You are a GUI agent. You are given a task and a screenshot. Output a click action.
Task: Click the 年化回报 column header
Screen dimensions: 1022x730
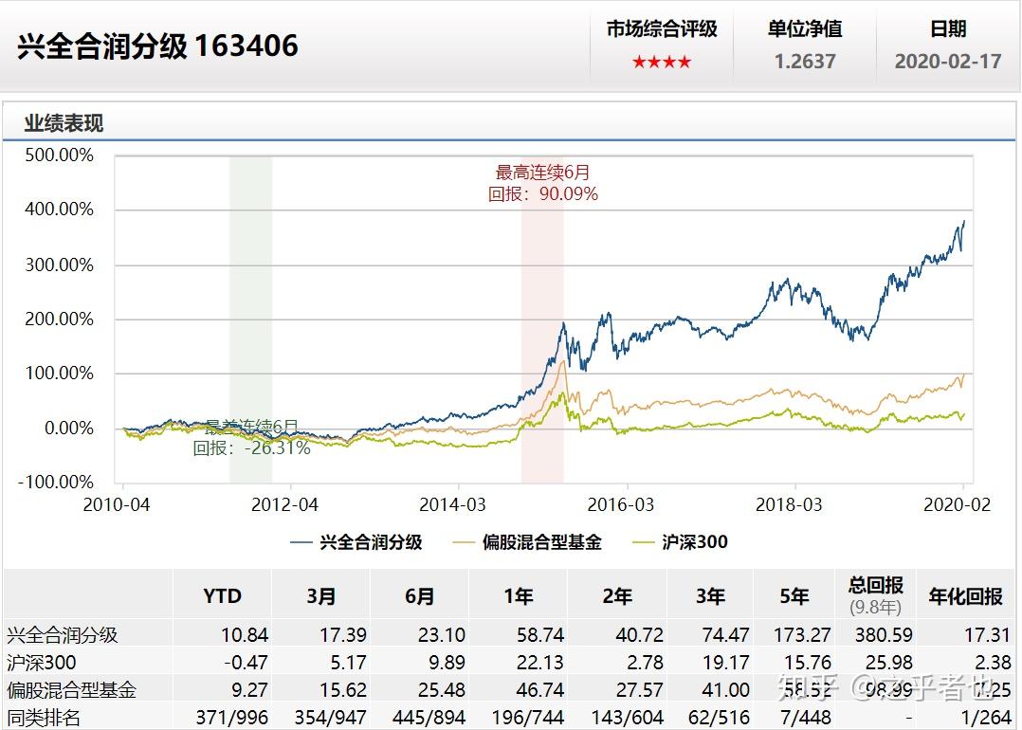click(x=965, y=596)
